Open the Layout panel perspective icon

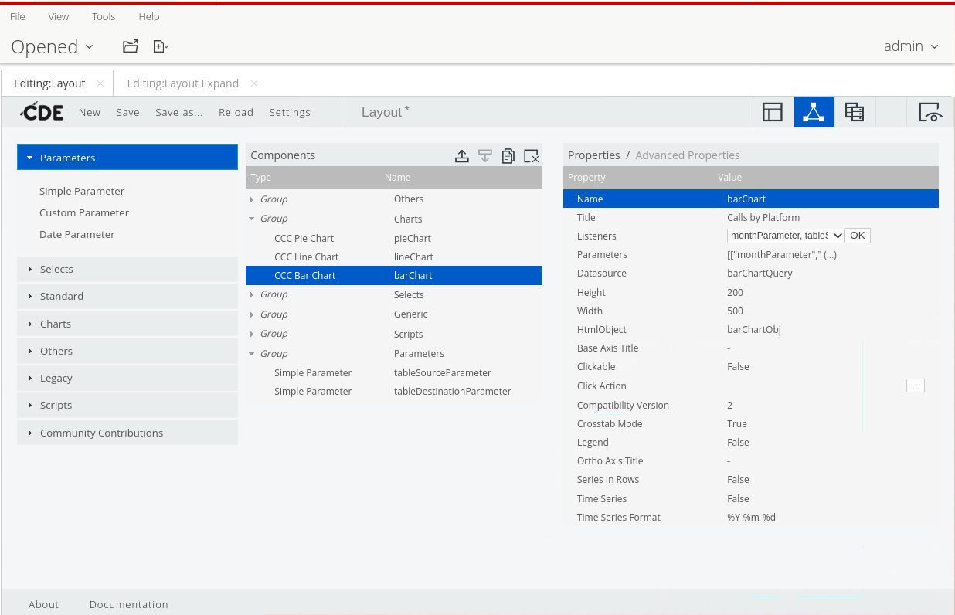[x=773, y=112]
